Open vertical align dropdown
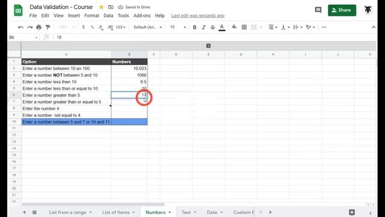 (285, 27)
